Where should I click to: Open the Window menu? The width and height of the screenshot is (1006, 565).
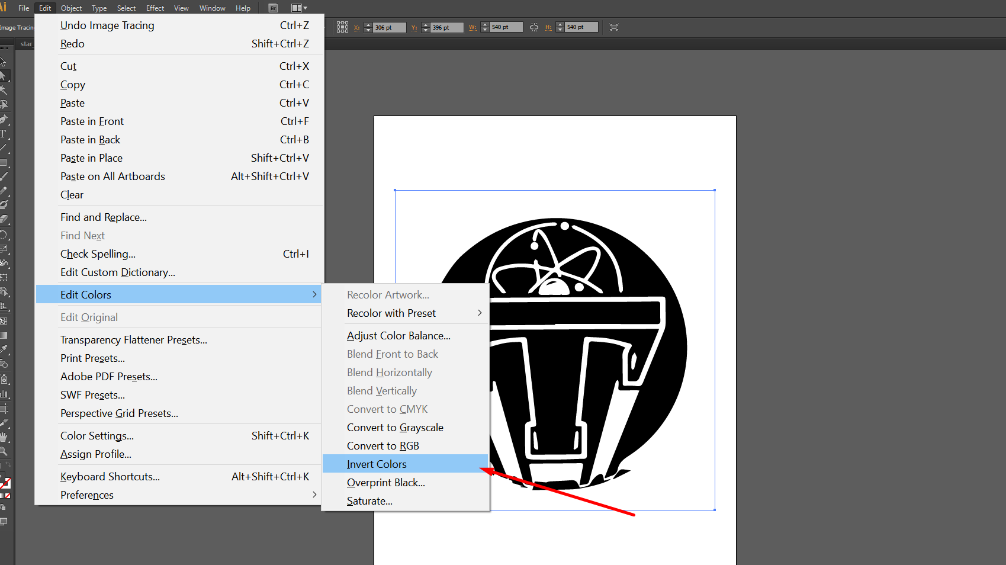point(213,8)
